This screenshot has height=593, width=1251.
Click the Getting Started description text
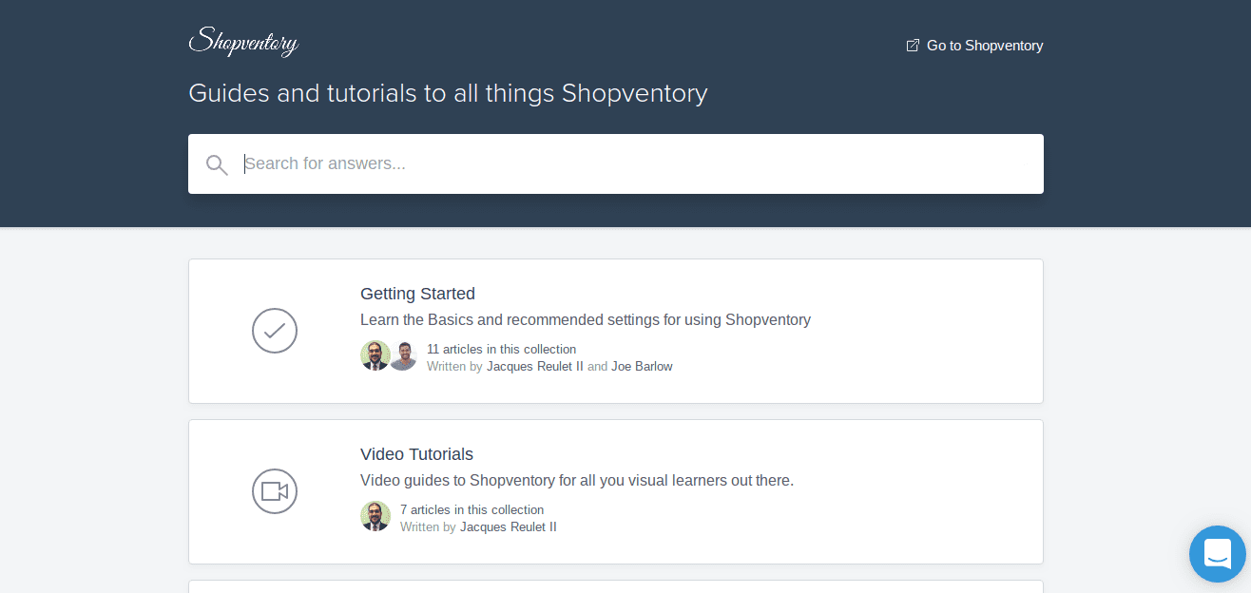tap(586, 319)
